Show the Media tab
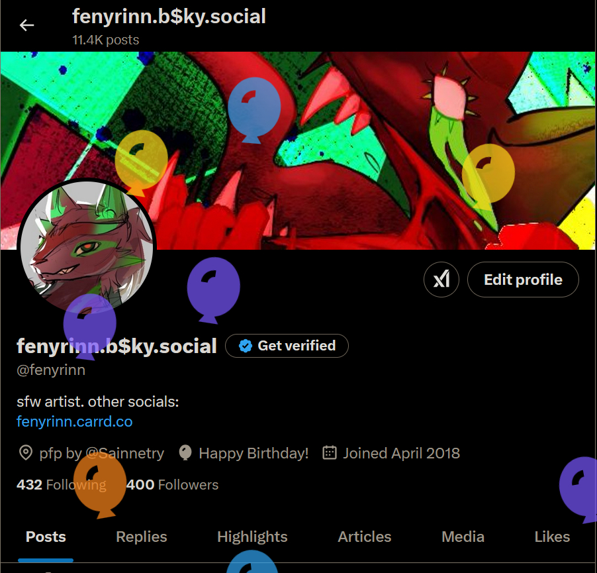Viewport: 597px width, 573px height. 463,537
